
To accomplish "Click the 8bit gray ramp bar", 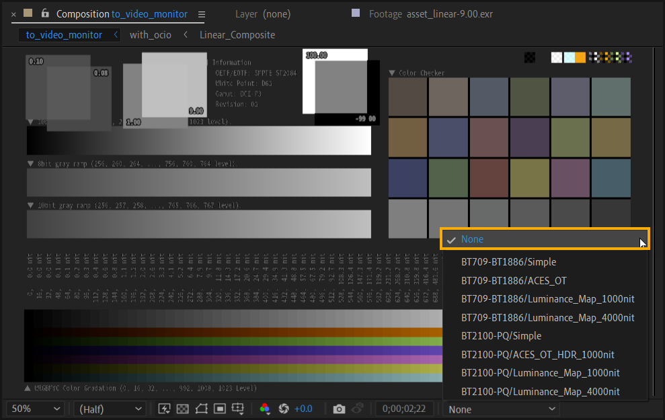I will 199,182.
